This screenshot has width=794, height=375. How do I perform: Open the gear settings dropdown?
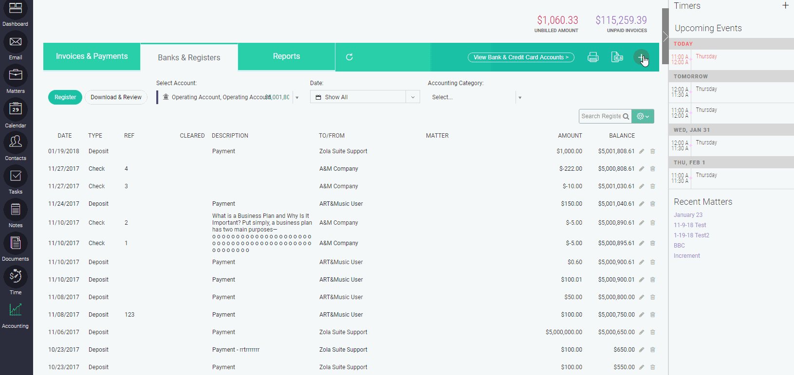click(x=643, y=116)
